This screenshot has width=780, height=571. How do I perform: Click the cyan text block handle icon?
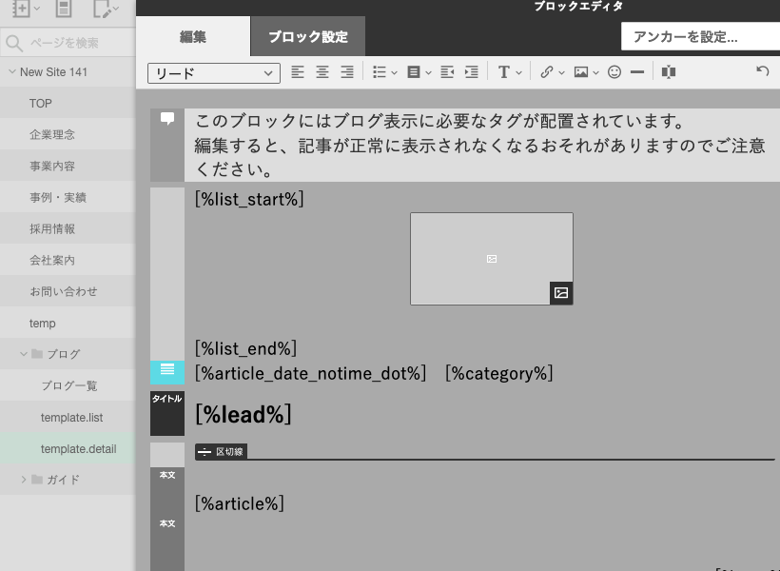(167, 372)
